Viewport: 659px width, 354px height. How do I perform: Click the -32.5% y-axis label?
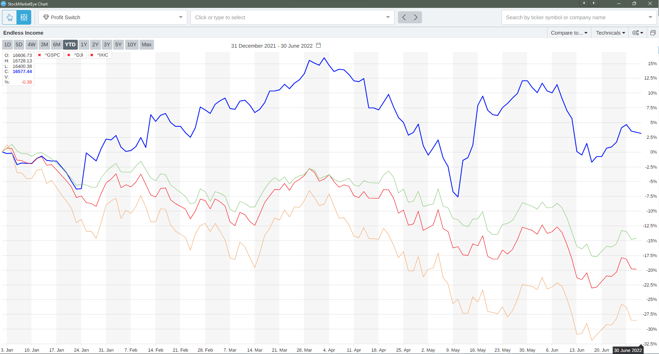(650, 344)
